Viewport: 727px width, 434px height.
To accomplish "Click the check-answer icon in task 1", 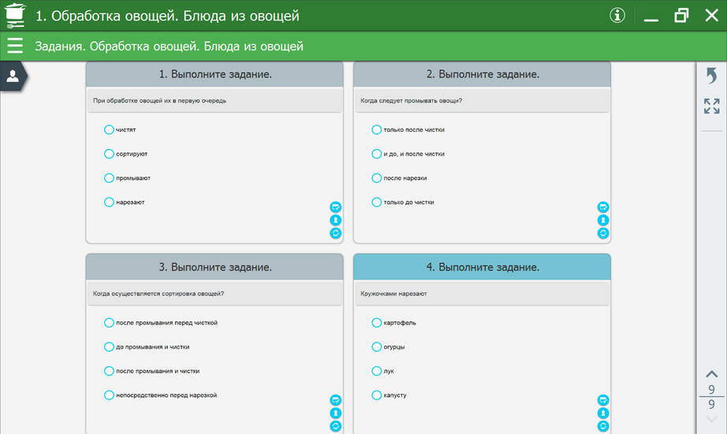I will click(335, 207).
